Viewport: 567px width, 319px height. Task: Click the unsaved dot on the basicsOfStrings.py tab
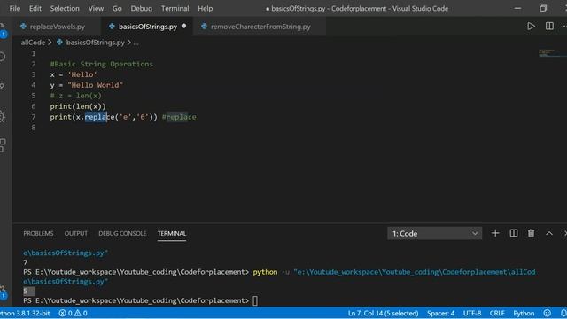183,26
